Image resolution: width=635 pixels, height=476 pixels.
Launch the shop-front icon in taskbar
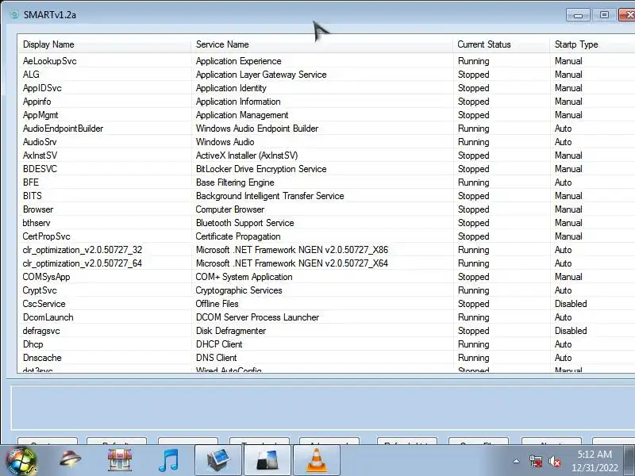(x=120, y=460)
